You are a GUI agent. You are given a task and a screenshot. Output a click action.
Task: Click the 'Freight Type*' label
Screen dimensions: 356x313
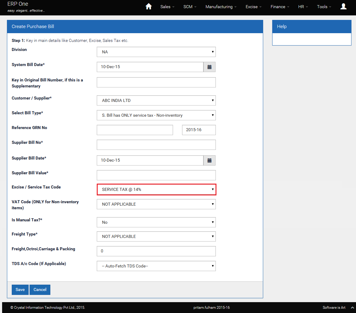point(24,234)
